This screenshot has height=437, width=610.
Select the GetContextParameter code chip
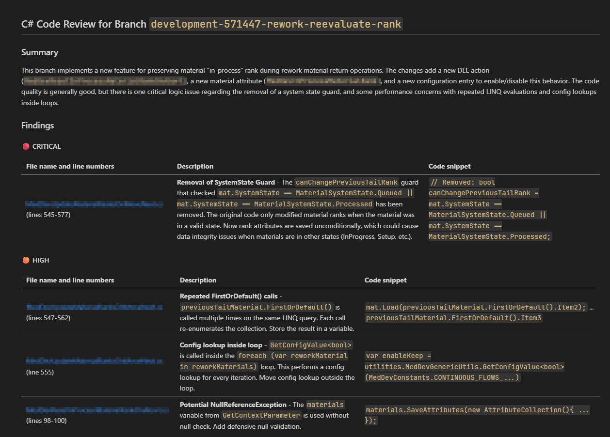[x=261, y=415]
